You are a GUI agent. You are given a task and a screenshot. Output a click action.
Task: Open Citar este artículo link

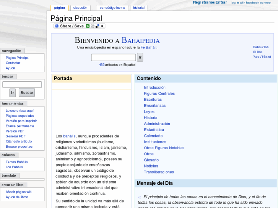pyautogui.click(x=19, y=142)
